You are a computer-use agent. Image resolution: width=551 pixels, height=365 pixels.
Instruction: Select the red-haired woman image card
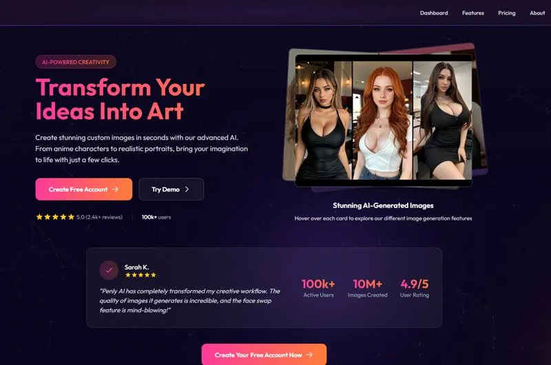coord(382,120)
